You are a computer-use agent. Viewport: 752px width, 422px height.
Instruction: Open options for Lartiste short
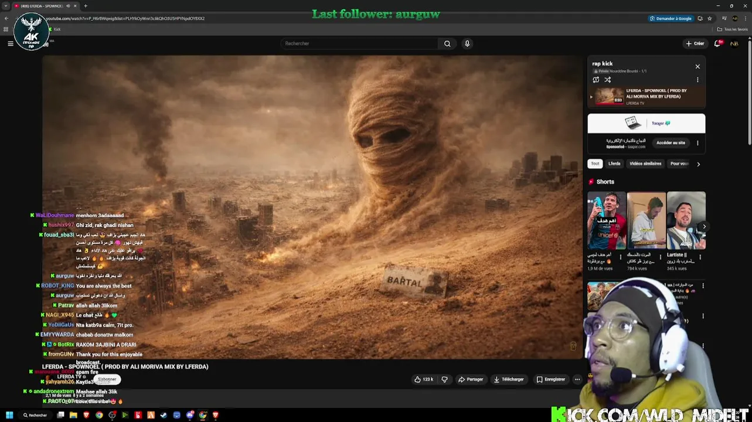[x=700, y=257]
